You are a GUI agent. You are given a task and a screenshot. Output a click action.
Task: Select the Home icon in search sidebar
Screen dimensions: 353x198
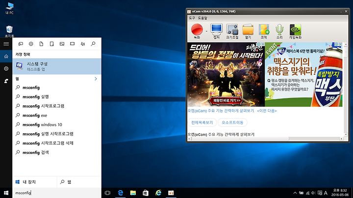(x=6, y=56)
